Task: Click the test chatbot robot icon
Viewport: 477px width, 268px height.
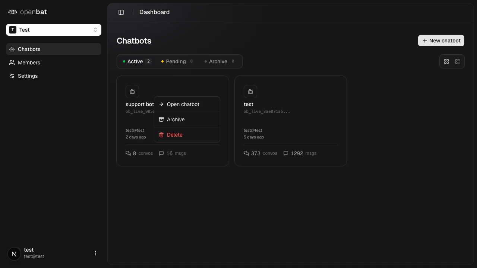Action: tap(250, 92)
